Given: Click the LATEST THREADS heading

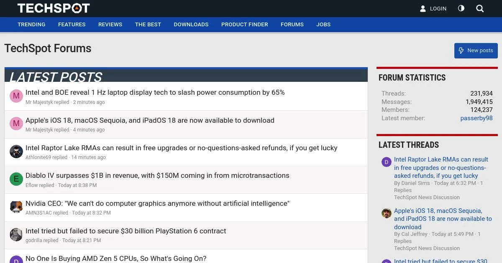Looking at the screenshot, I should point(409,145).
